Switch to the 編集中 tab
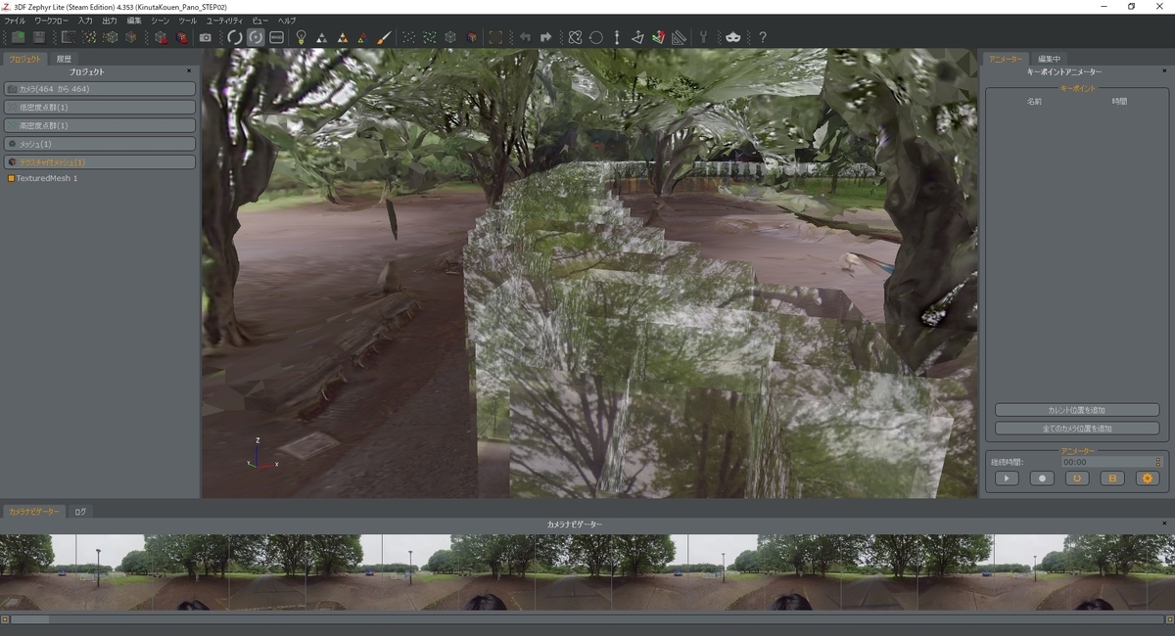Image resolution: width=1175 pixels, height=636 pixels. pyautogui.click(x=1050, y=59)
